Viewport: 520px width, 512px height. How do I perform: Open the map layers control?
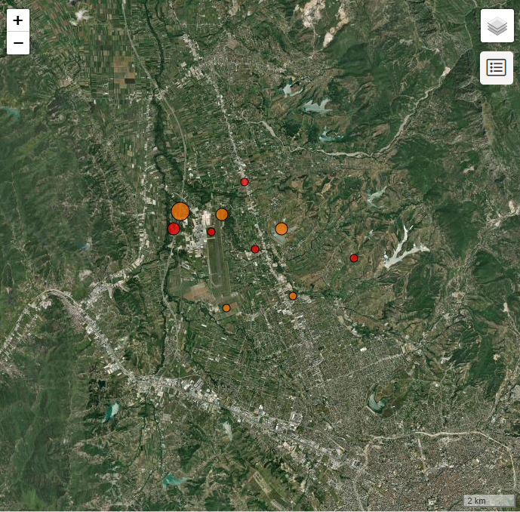pyautogui.click(x=497, y=26)
